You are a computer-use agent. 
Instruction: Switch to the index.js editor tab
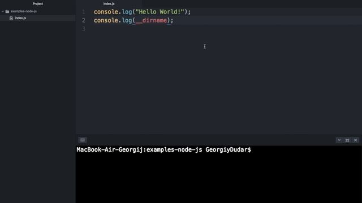pyautogui.click(x=109, y=4)
